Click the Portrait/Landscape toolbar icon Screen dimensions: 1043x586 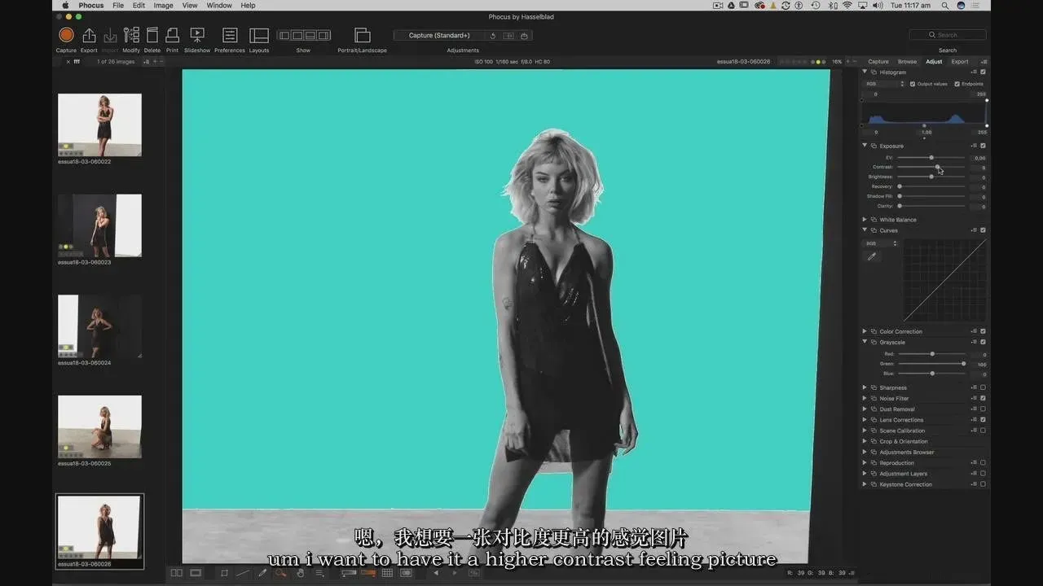point(363,35)
